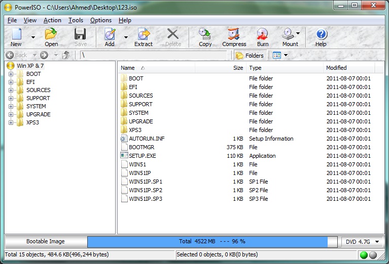Open the Tools menu
Viewport: 389px width, 264px height.
[76, 20]
